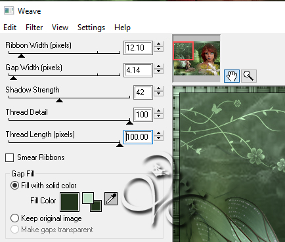
Task: Open the Help menu
Action: point(122,28)
